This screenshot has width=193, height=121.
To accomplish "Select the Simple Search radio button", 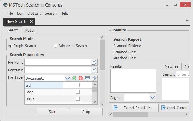I will [x=10, y=46].
